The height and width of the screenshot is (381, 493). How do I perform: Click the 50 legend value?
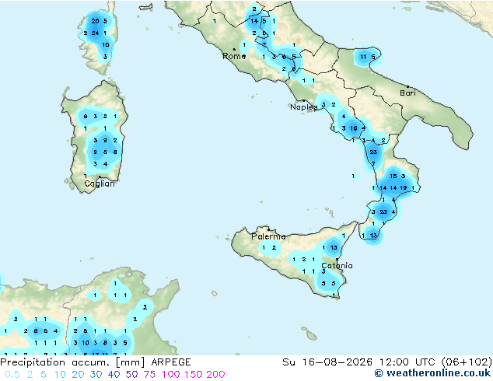pos(131,375)
